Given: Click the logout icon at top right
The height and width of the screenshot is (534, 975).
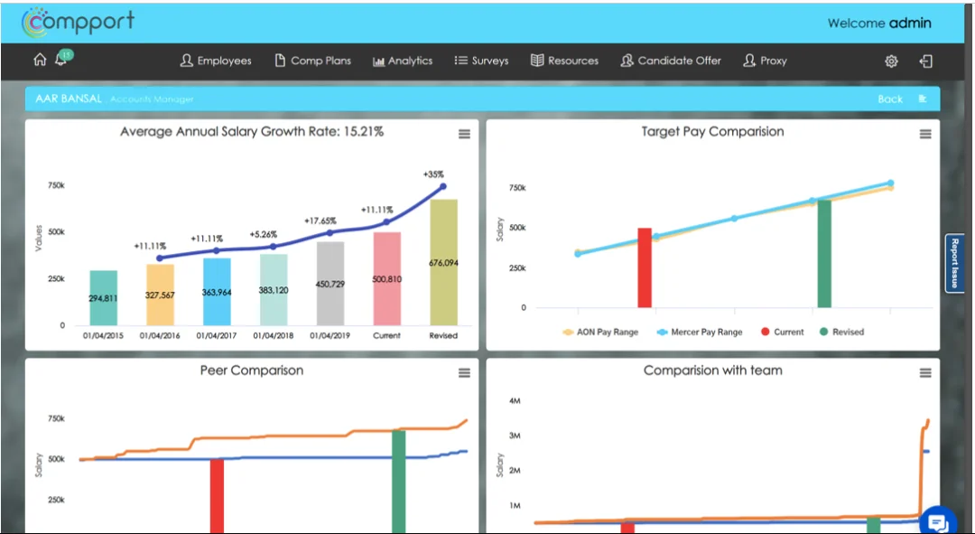Looking at the screenshot, I should coord(925,61).
